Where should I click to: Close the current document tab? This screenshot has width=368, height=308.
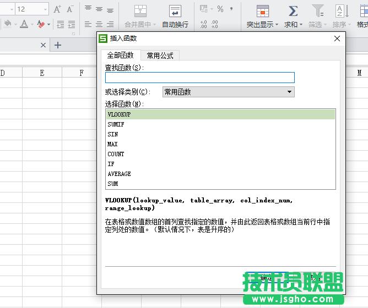[x=44, y=45]
